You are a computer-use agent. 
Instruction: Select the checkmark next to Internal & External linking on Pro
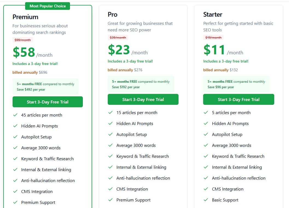click(111, 167)
